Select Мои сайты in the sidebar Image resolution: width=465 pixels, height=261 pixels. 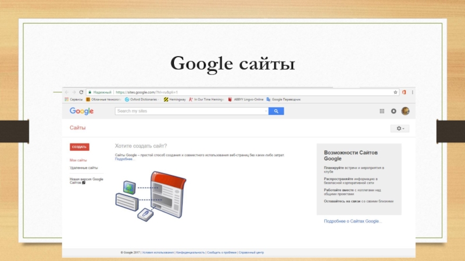(78, 160)
